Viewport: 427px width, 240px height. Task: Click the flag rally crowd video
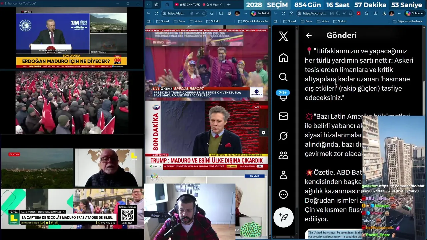tap(72, 102)
